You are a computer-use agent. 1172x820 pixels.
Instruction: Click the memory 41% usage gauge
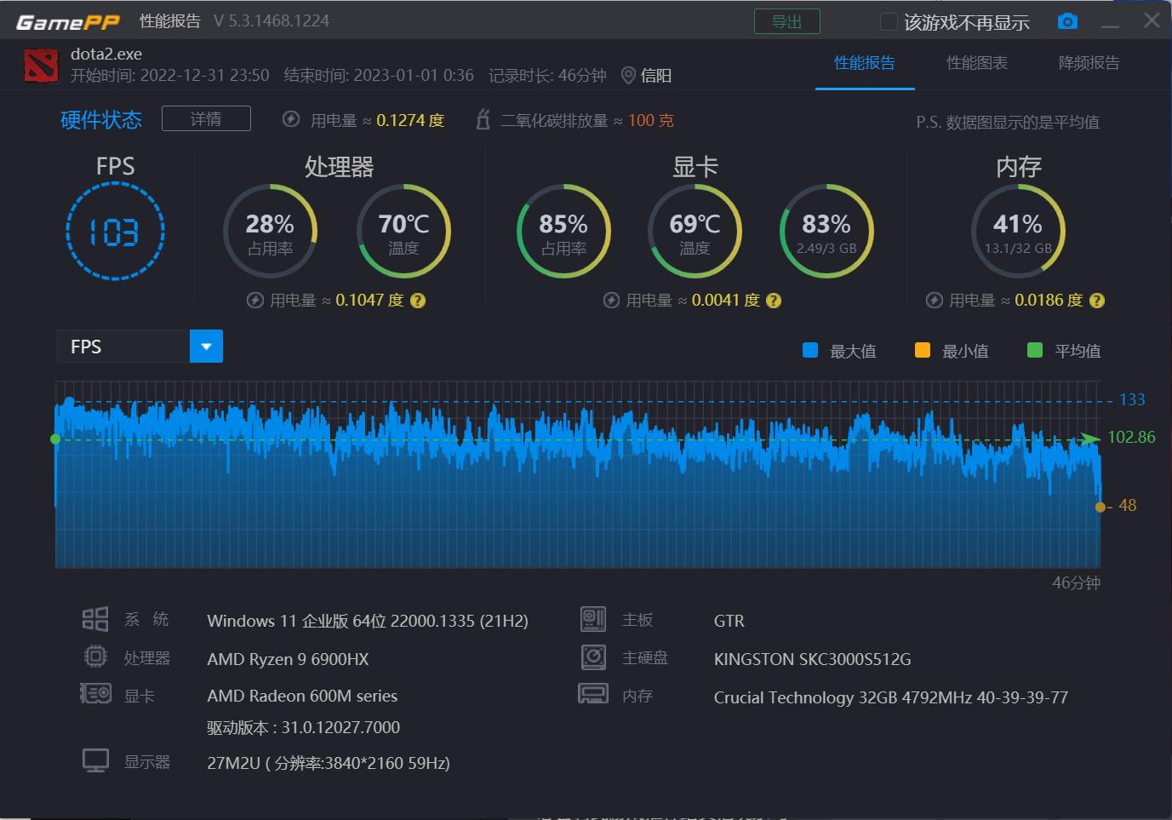[x=1018, y=231]
